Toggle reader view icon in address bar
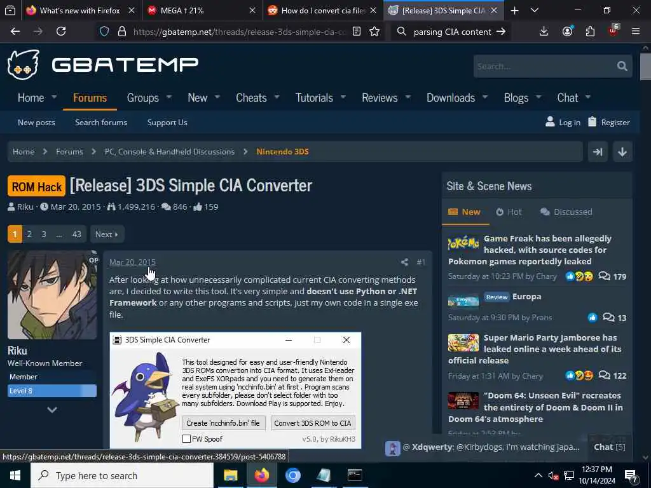 356,32
